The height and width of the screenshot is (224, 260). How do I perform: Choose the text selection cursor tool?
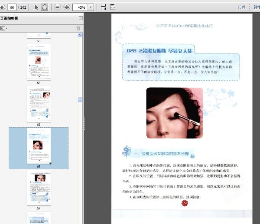coord(36,7)
